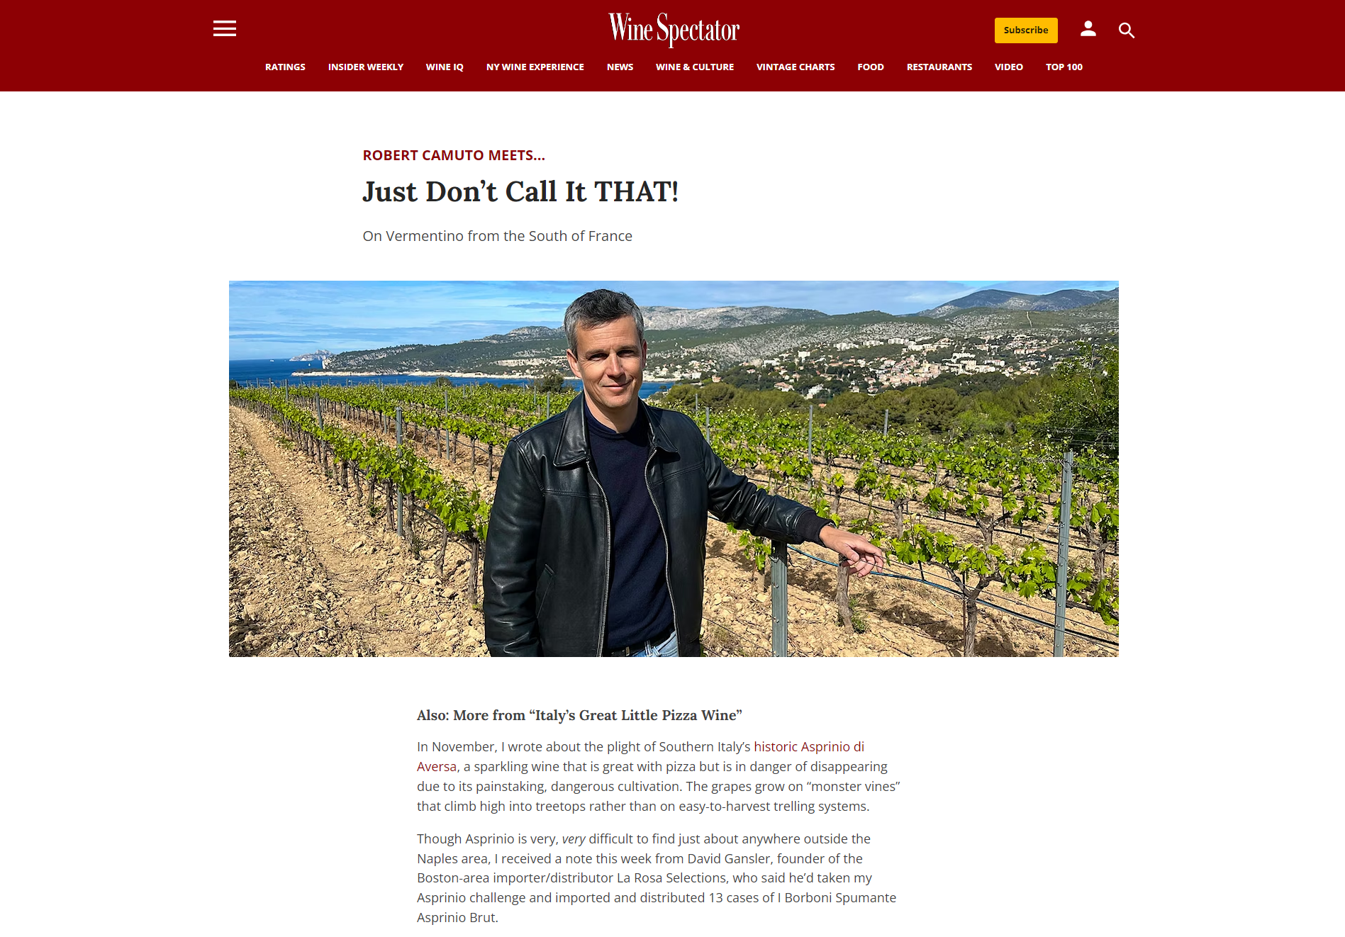Click the Just Don't Call It THAT headline
Image resolution: width=1345 pixels, height=937 pixels.
tap(520, 192)
